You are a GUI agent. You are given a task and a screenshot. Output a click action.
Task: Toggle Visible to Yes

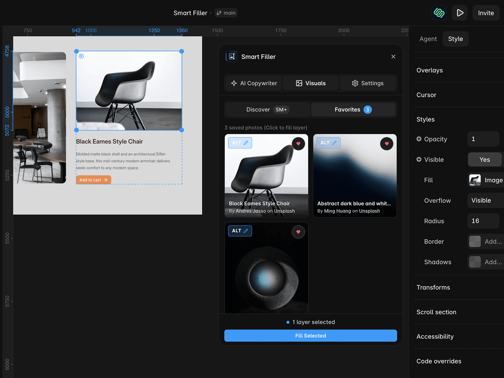click(x=484, y=159)
